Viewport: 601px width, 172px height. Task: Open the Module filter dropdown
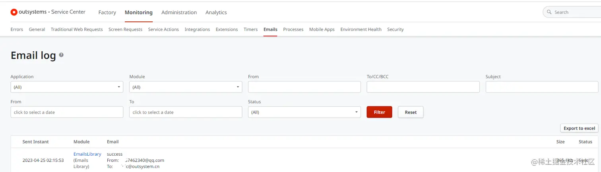coord(186,87)
